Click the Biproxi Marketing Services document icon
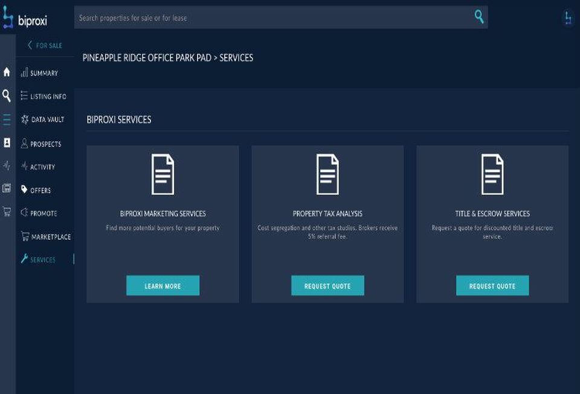580x394 pixels. (163, 174)
